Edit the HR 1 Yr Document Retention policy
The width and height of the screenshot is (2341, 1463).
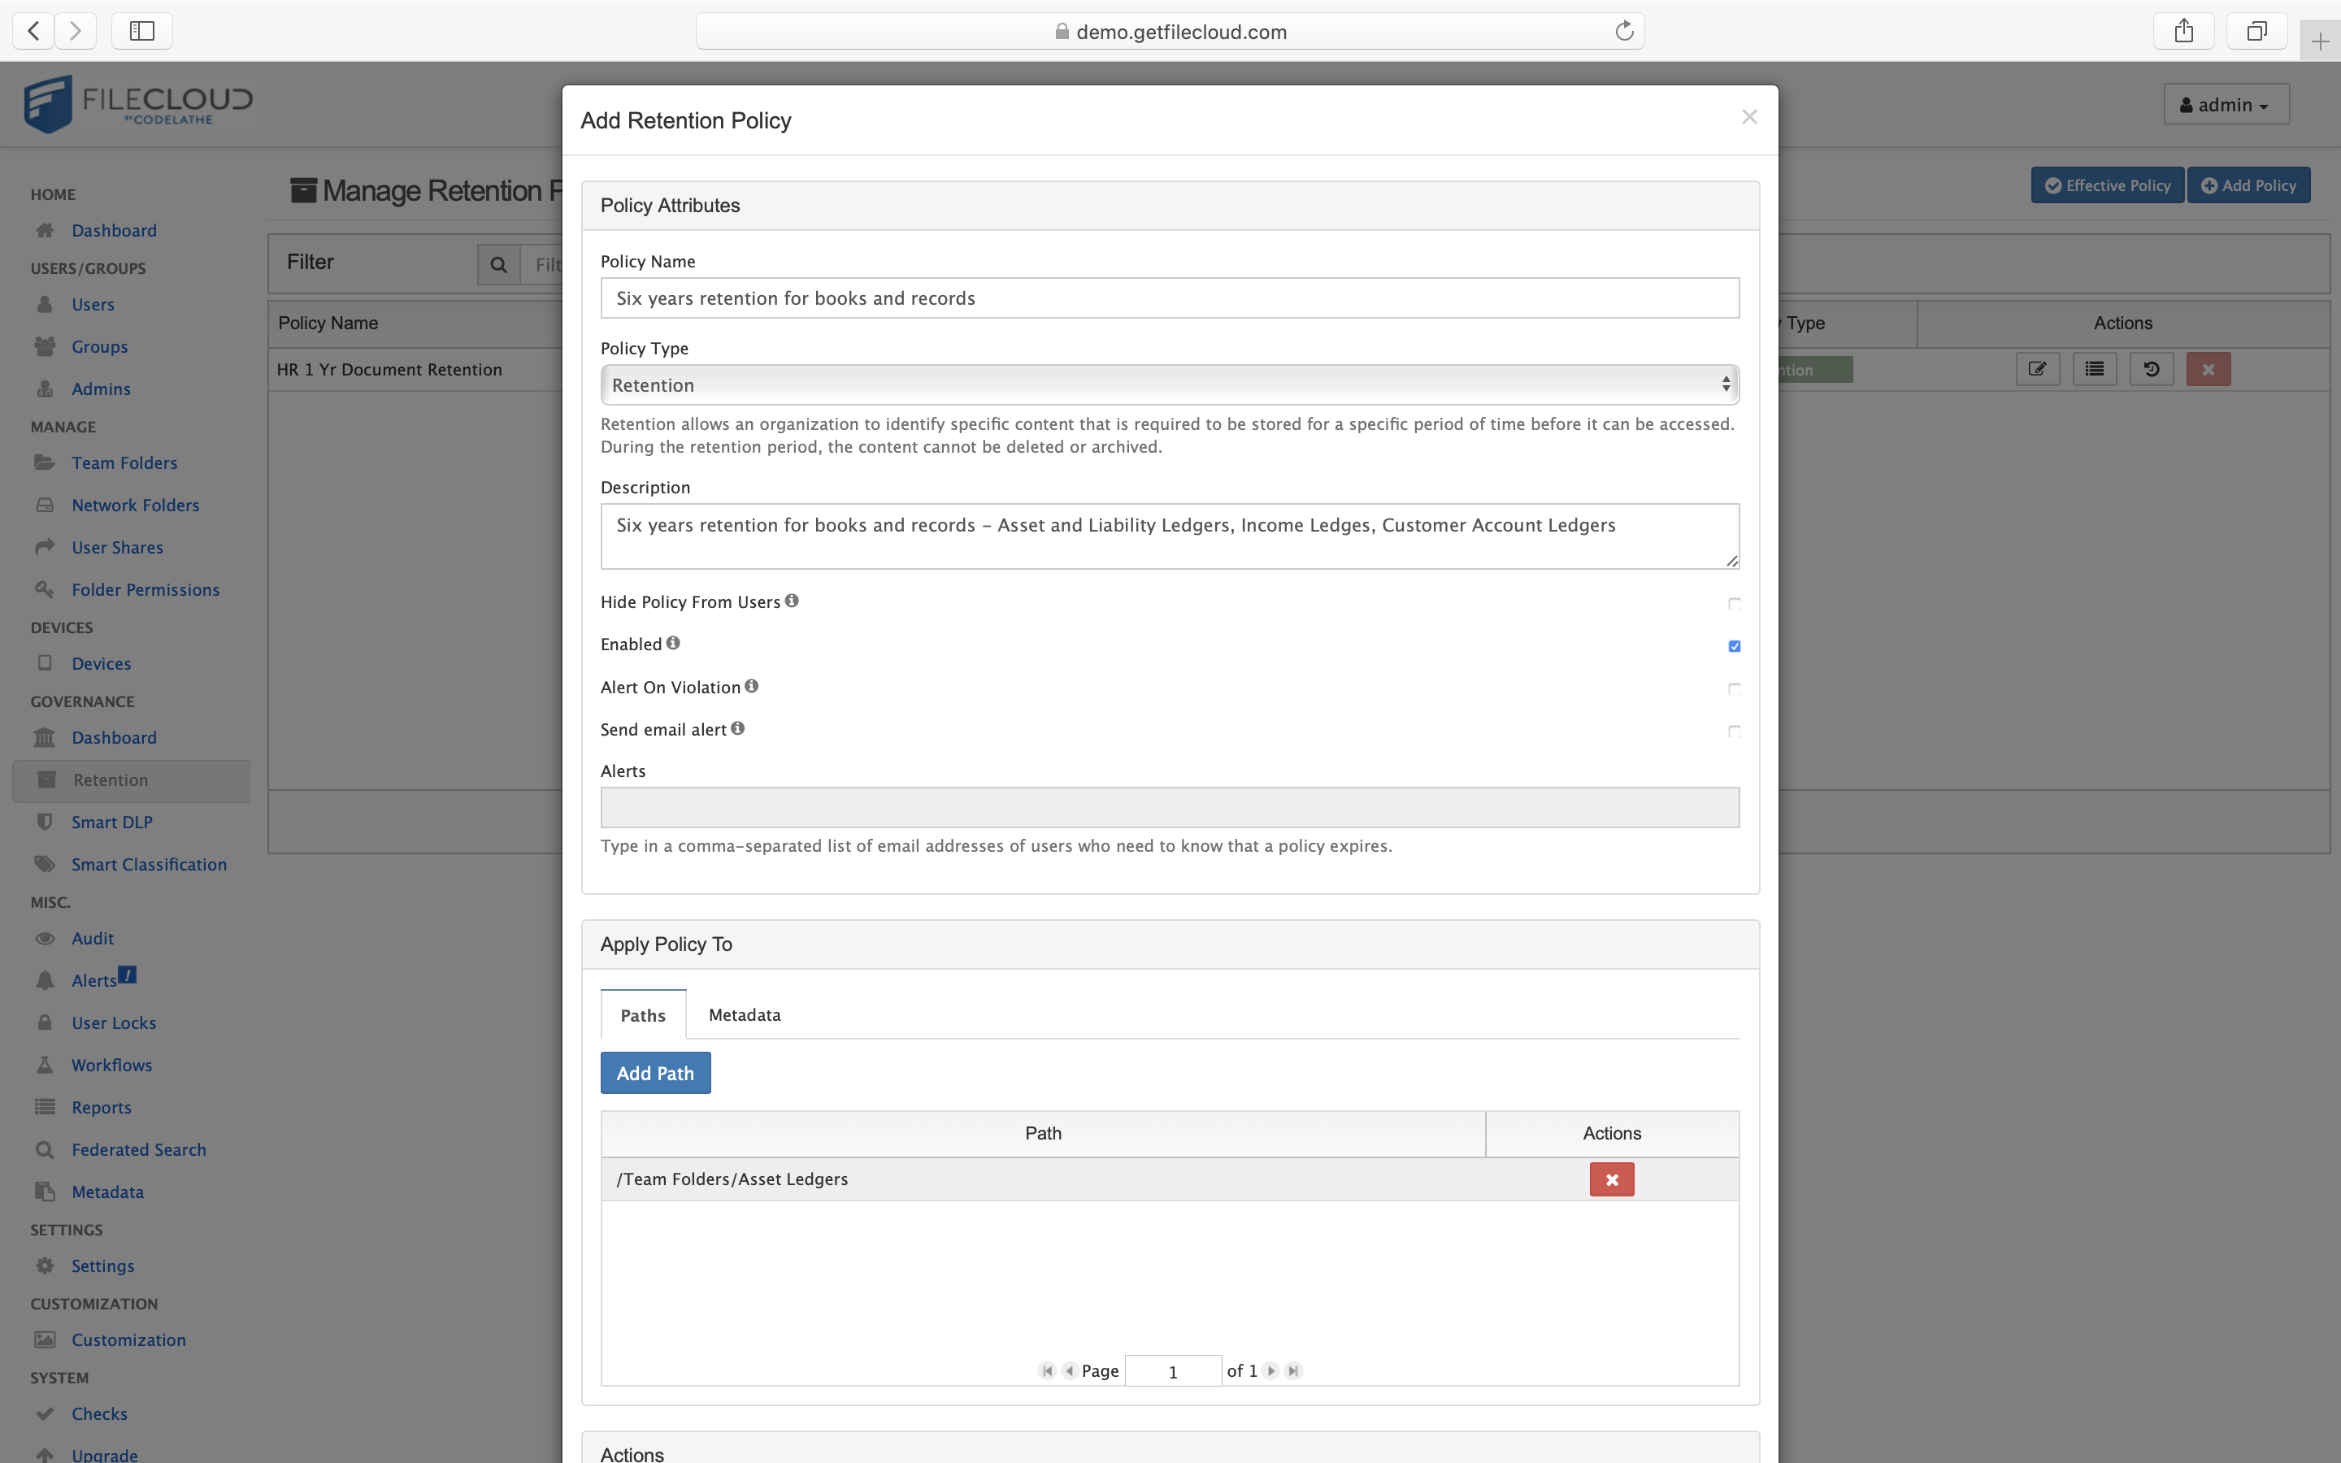2037,369
